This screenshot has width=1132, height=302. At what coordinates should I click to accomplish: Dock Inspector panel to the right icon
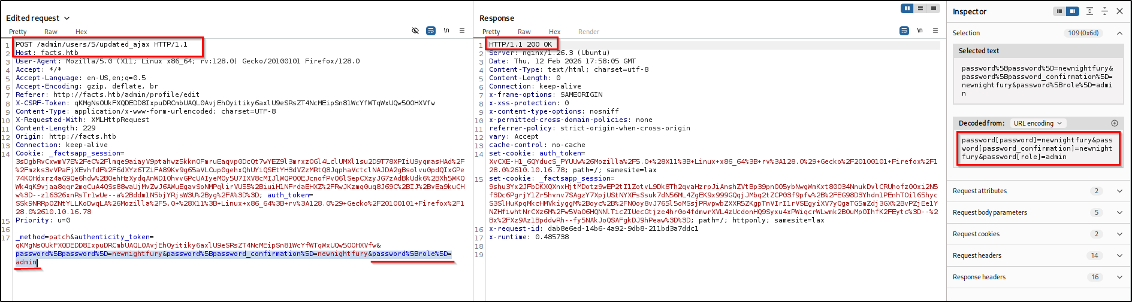click(1073, 11)
